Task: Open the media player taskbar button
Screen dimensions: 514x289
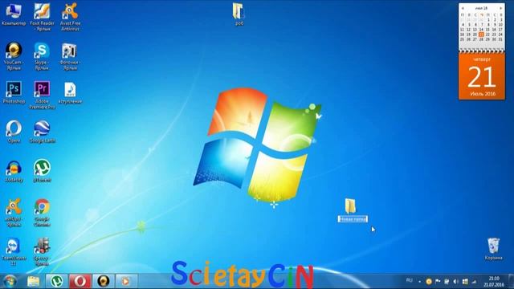Action: 126,281
